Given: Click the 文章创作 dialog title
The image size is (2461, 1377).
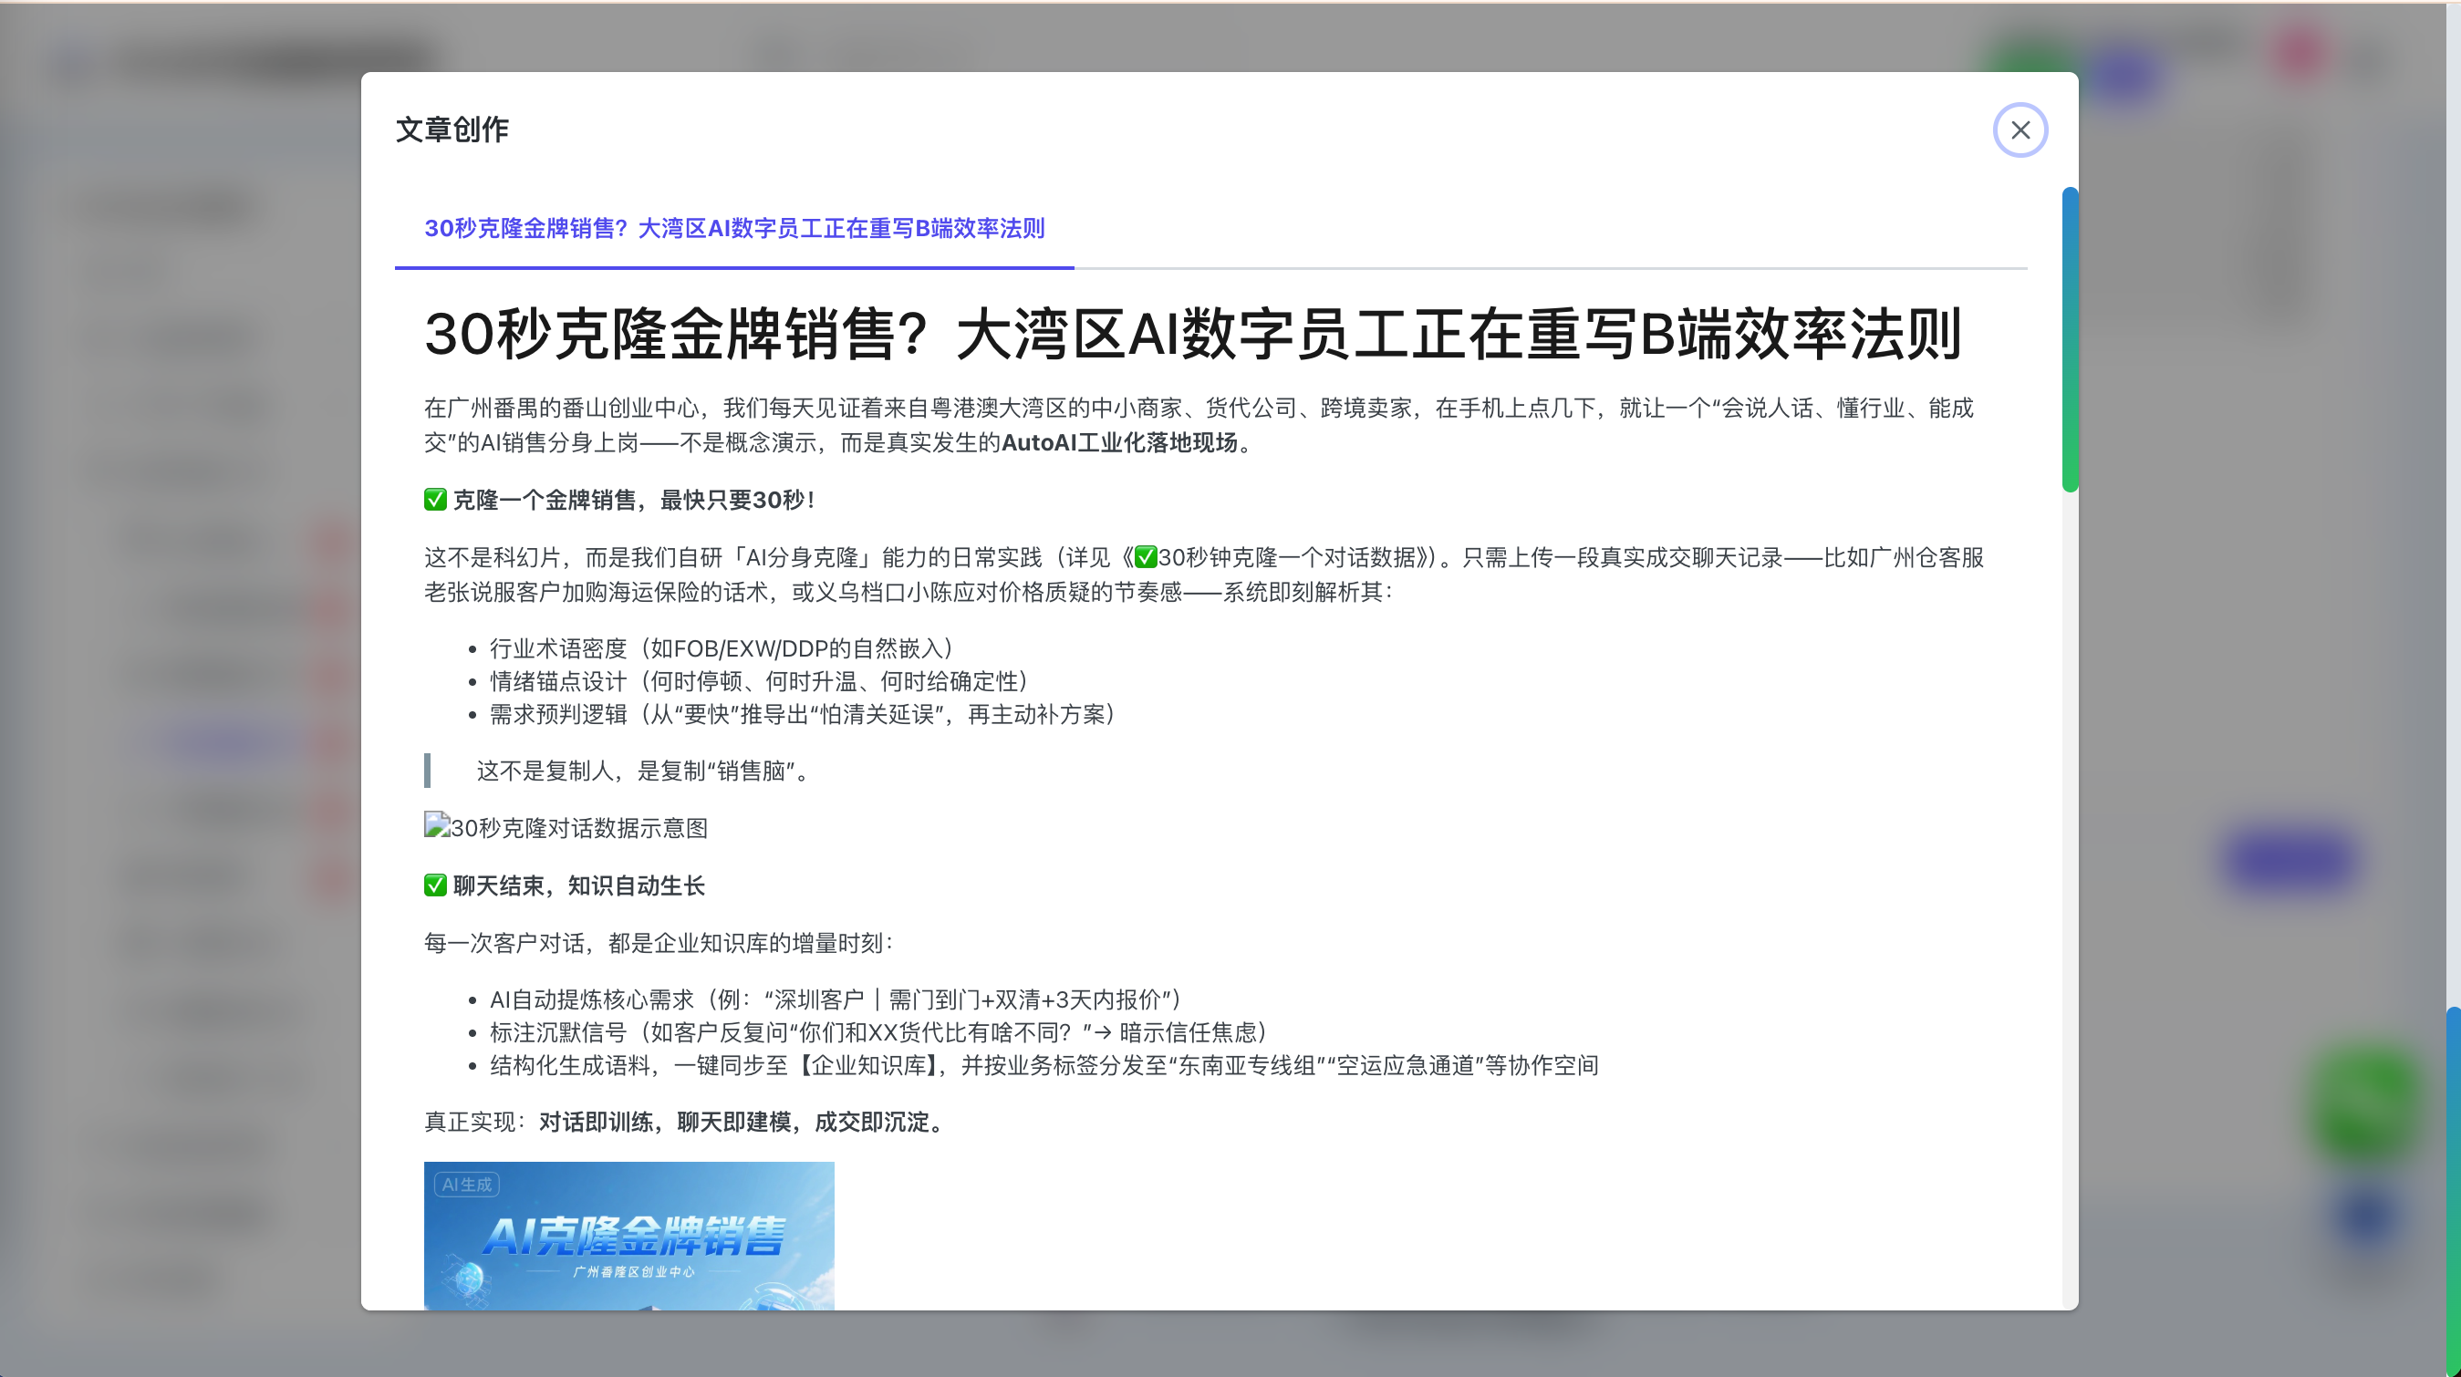Looking at the screenshot, I should tap(452, 129).
